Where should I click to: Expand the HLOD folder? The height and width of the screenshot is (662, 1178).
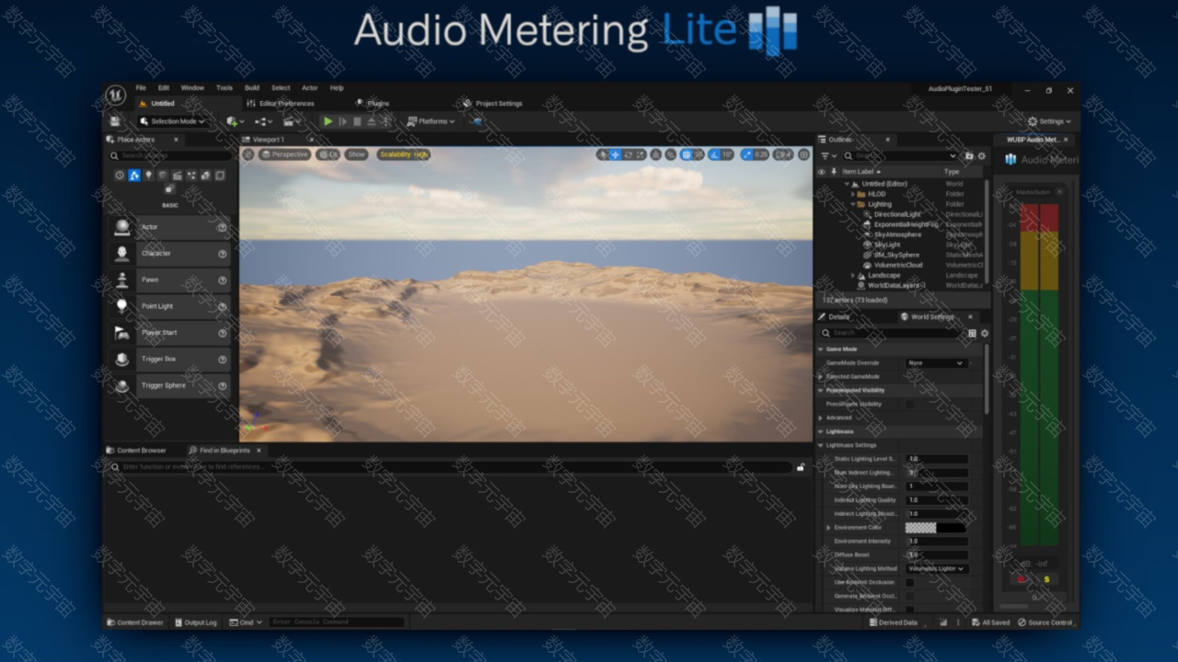(x=853, y=194)
